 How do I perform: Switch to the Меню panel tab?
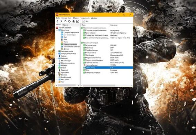[58, 25]
